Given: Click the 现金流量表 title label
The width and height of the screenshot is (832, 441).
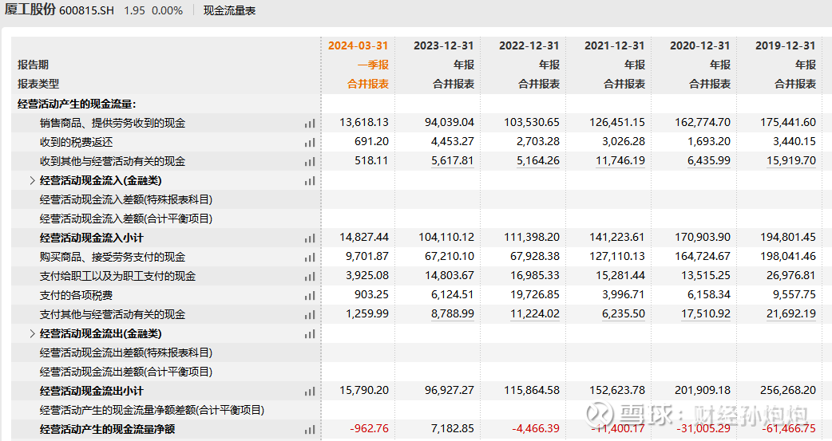Looking at the screenshot, I should pos(229,11).
